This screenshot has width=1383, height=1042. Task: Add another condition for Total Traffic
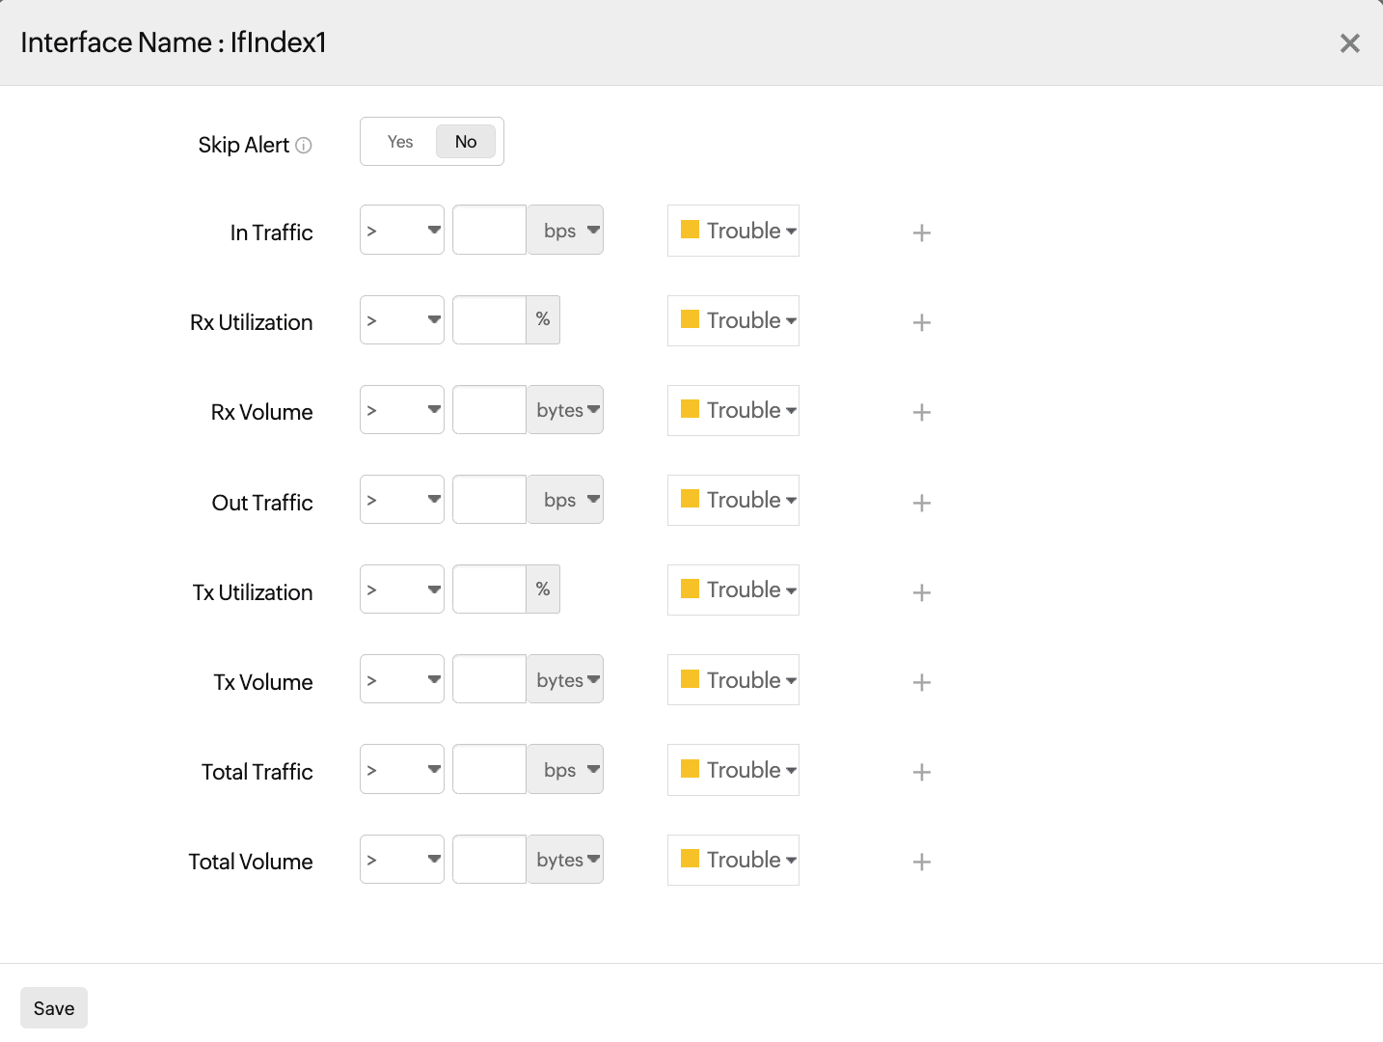coord(922,772)
